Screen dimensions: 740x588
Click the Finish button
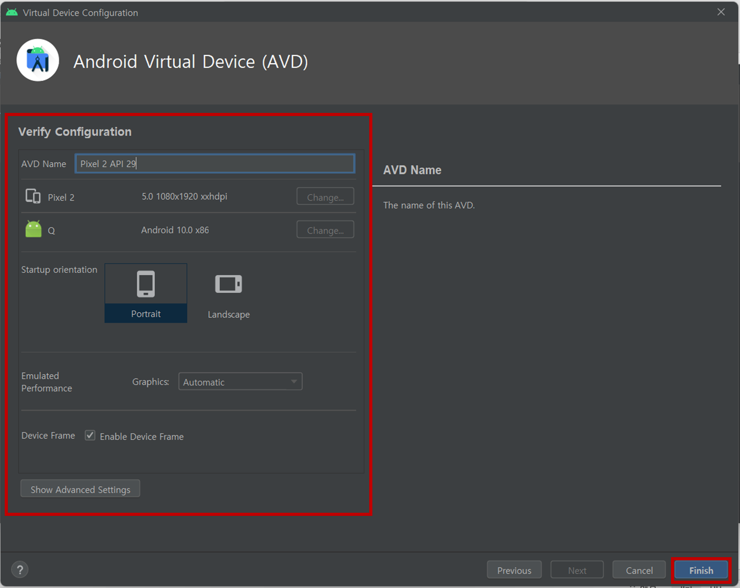[x=701, y=570]
